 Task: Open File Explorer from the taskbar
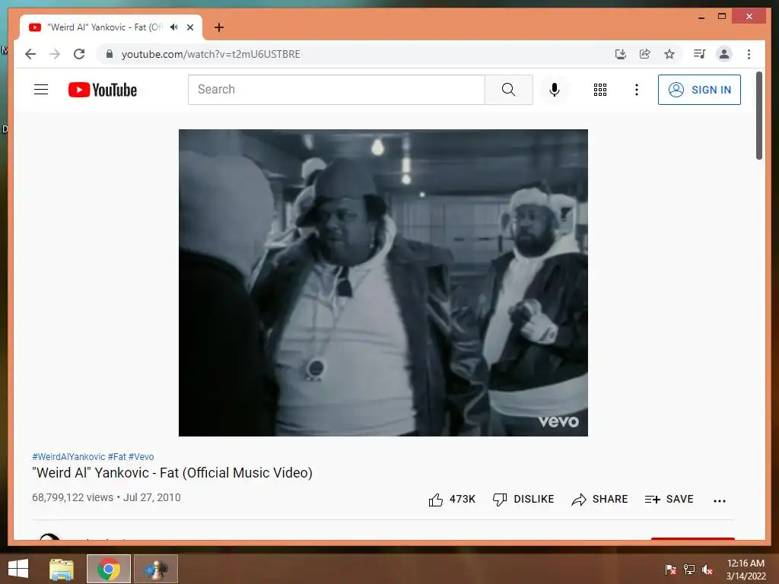[61, 569]
